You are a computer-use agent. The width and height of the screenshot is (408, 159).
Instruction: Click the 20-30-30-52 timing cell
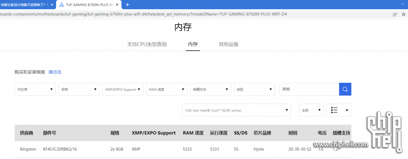click(300, 149)
